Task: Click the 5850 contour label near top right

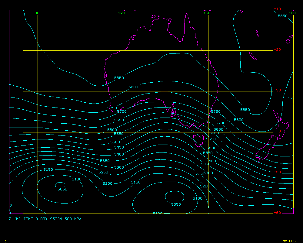Action: [x=282, y=16]
